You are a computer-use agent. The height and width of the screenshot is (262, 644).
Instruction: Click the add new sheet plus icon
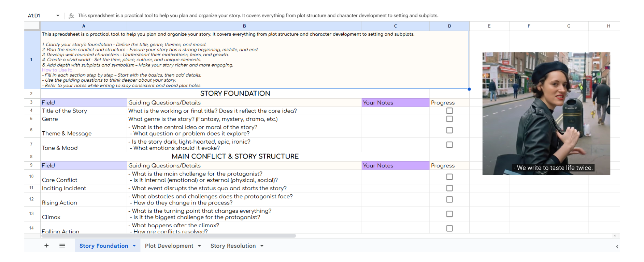click(x=46, y=246)
